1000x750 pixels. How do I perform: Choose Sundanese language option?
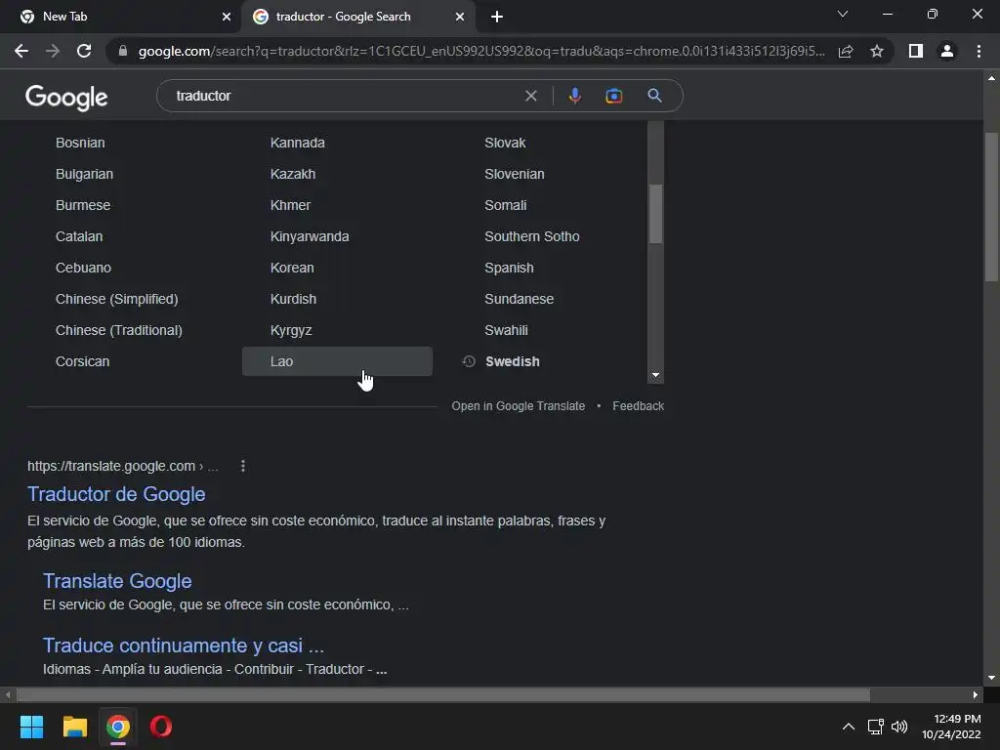point(520,299)
